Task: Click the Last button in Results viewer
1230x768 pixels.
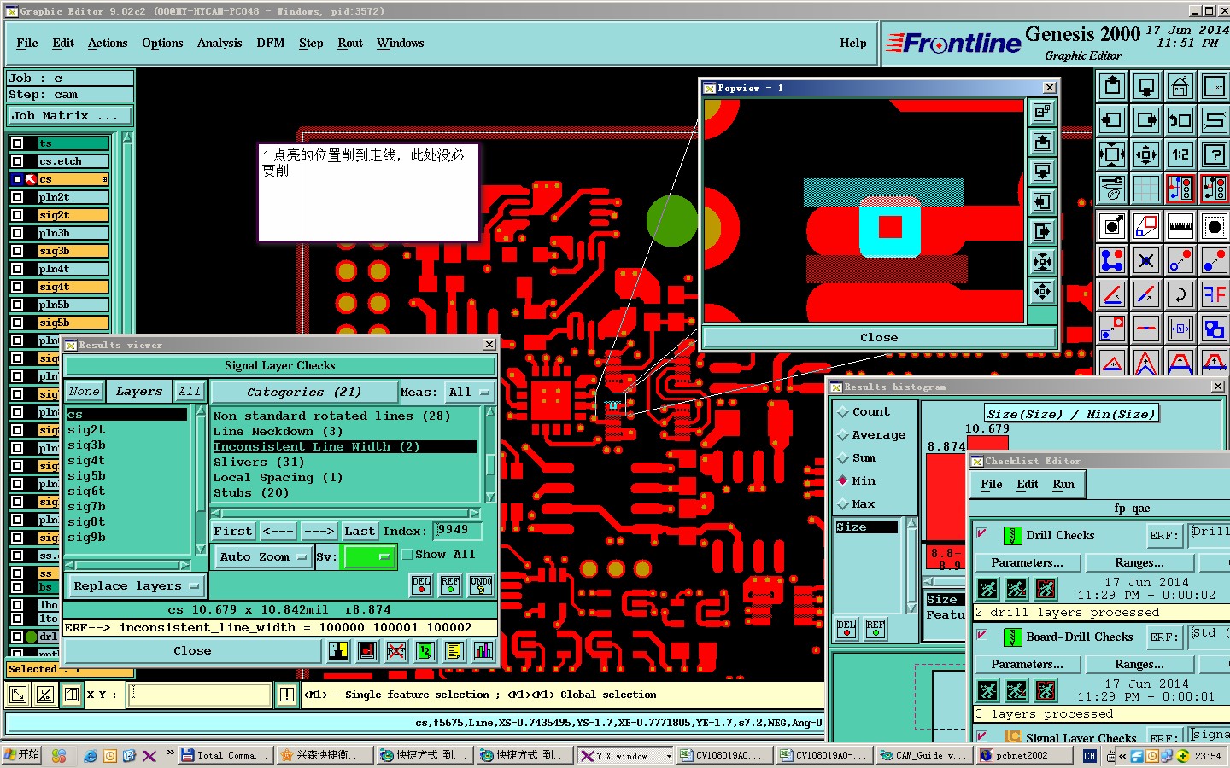Action: [360, 531]
